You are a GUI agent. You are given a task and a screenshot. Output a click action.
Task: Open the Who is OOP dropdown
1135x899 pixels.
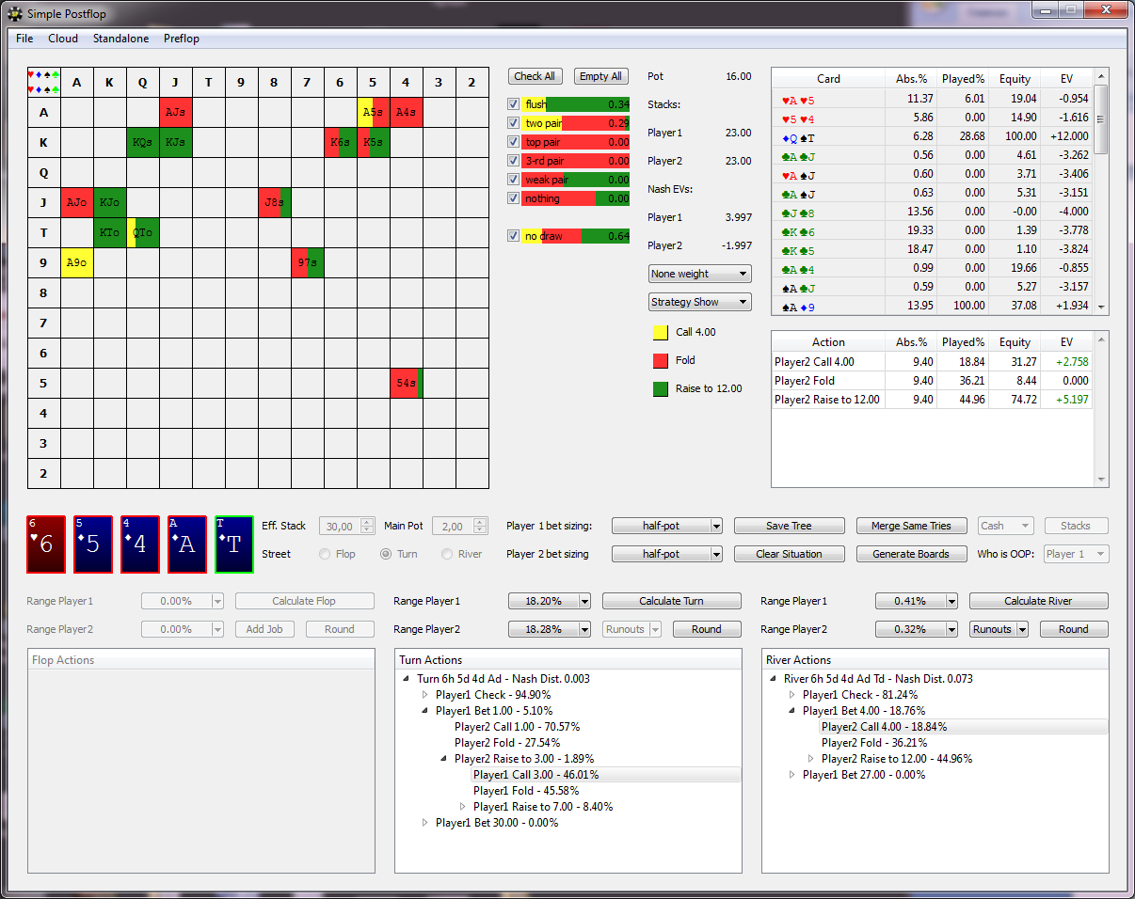pos(1076,554)
